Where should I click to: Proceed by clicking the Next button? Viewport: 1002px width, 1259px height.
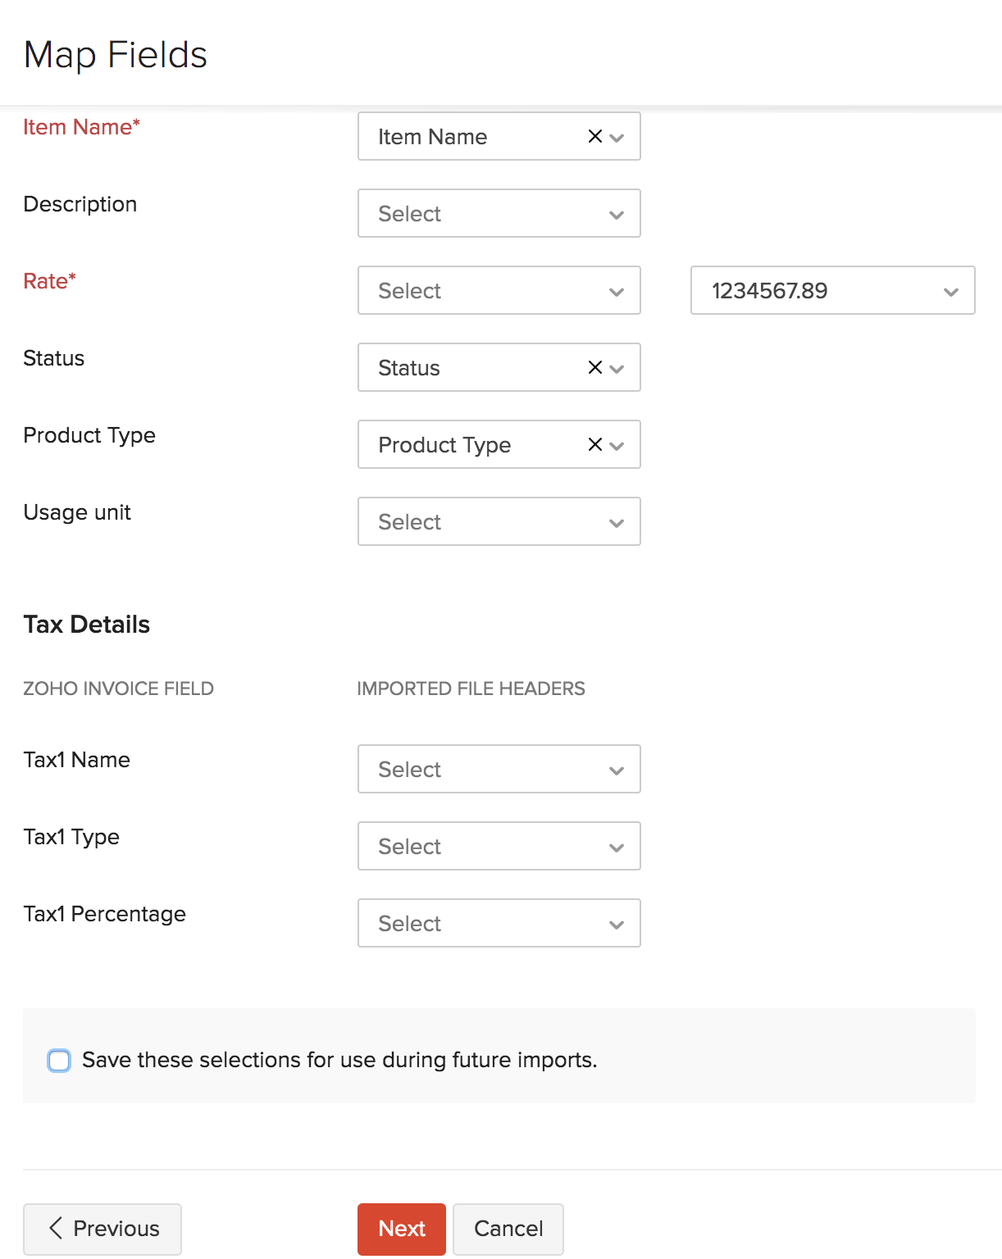click(401, 1229)
